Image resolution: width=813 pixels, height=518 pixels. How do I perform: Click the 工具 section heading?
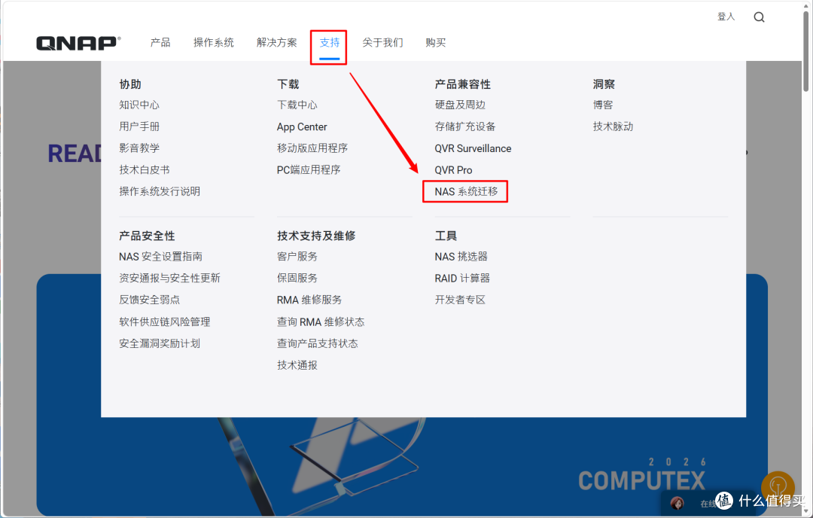(x=446, y=236)
